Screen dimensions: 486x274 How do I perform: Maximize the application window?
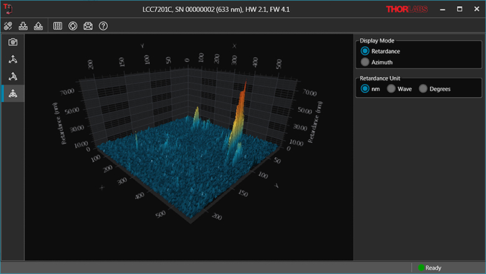click(459, 9)
